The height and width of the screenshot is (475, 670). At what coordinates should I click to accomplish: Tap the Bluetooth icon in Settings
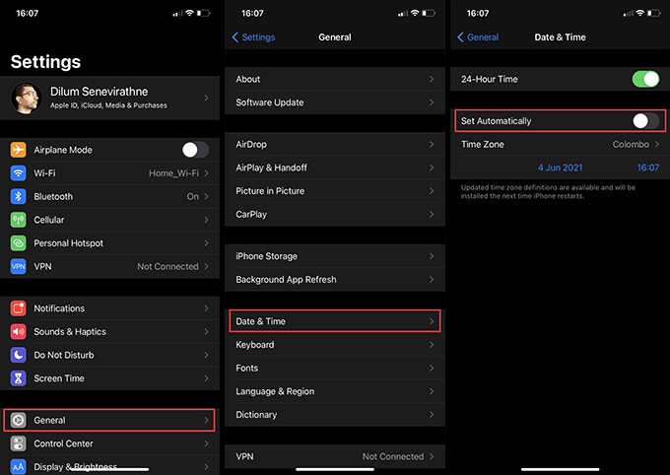(x=18, y=196)
